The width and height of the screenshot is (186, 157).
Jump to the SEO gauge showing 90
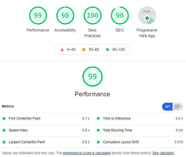(120, 15)
